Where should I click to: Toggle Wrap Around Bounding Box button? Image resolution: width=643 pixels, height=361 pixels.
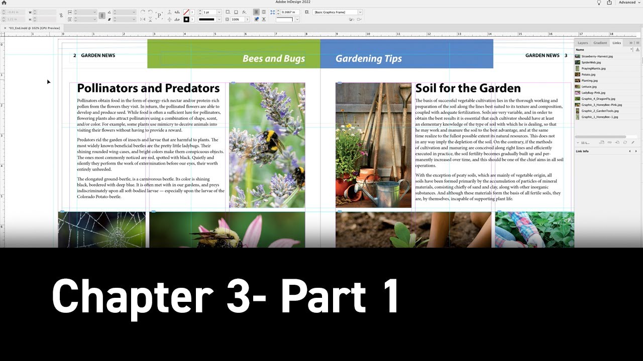(264, 12)
